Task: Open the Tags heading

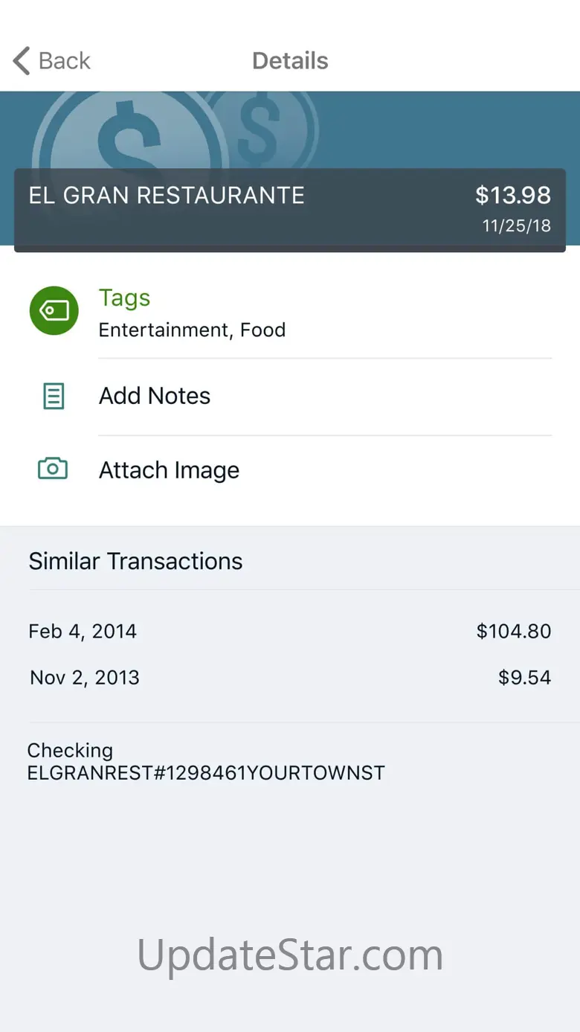Action: tap(125, 298)
